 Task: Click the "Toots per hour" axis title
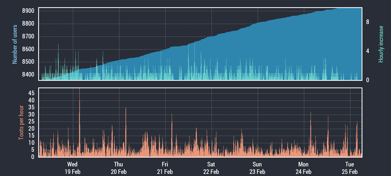click(x=21, y=123)
